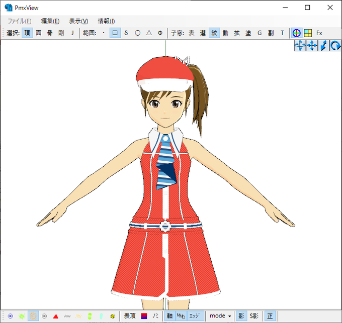
Task: Toggle gray circle bone display icon
Action: point(44,316)
